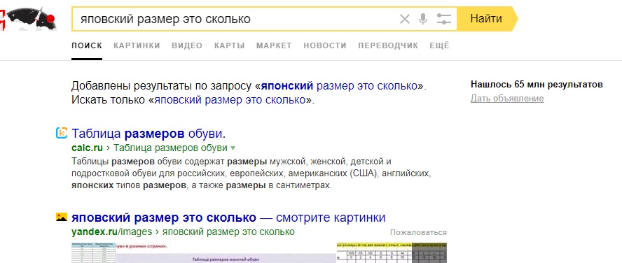
Task: Click the yandex.ru/images green URL
Action: click(x=112, y=232)
